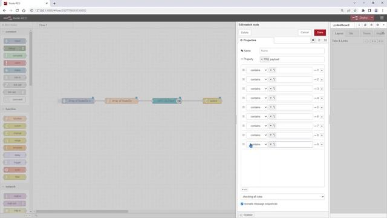Select the exec node in palette
387x218 pixels.
pyautogui.click(x=15, y=170)
